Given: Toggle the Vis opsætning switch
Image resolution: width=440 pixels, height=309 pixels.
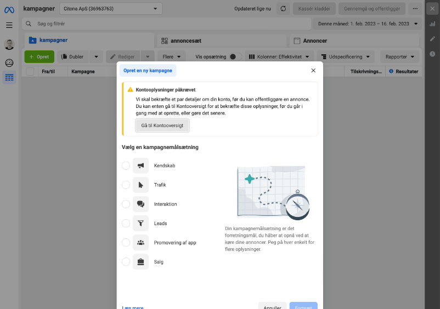Looking at the screenshot, I should (235, 57).
